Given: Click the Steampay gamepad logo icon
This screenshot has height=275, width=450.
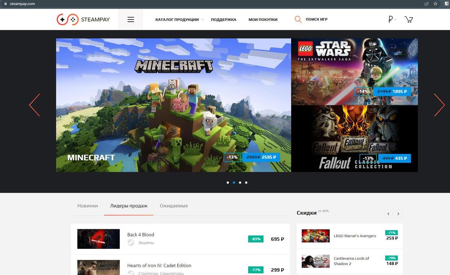Looking at the screenshot, I should [67, 19].
